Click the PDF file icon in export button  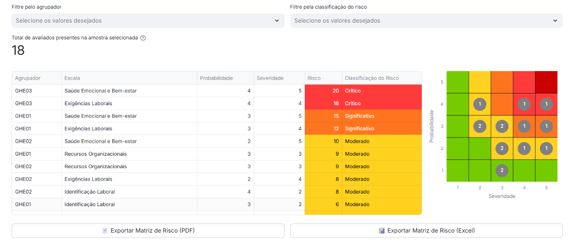[105, 231]
